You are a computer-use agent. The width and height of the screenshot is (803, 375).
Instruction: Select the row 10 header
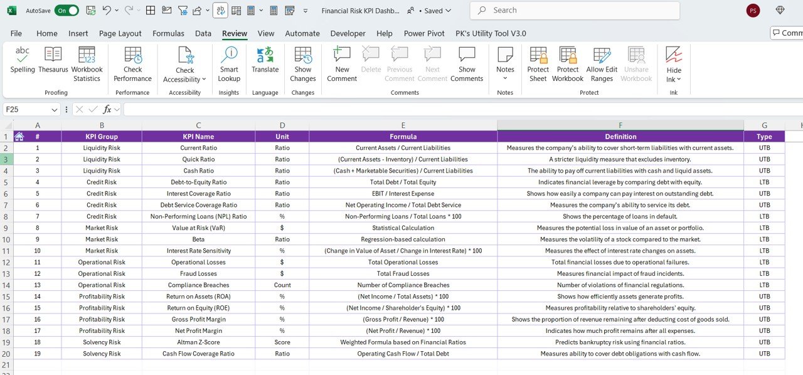[6, 240]
